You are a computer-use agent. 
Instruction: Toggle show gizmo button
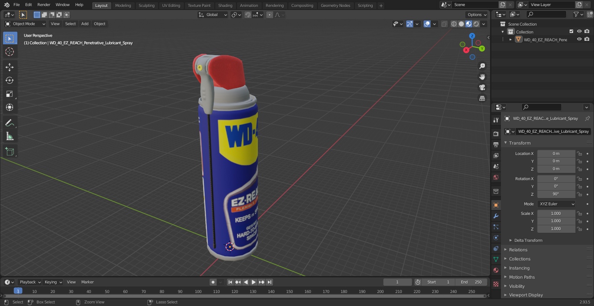coord(410,24)
